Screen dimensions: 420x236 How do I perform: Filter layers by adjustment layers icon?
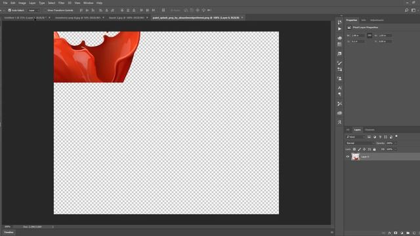tap(375, 137)
